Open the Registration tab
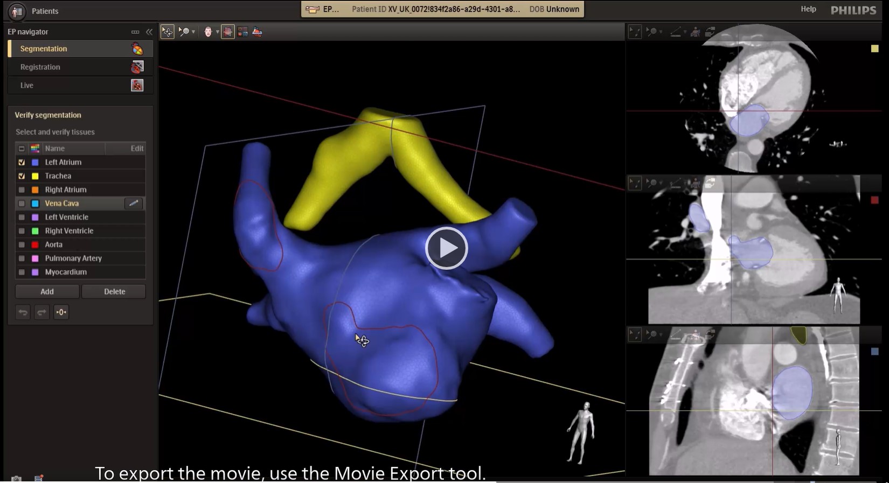889x483 pixels. 80,67
